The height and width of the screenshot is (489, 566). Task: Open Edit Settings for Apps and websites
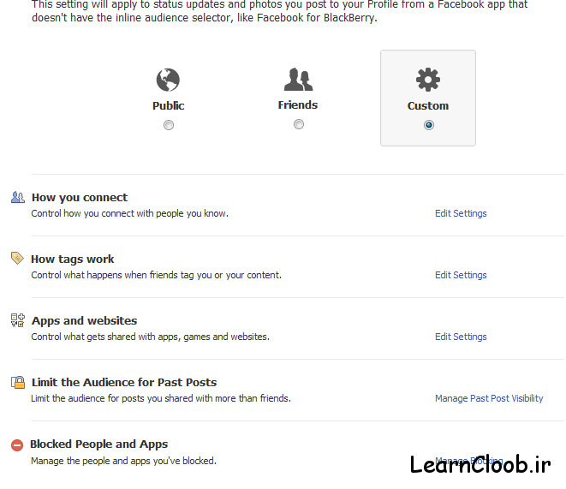461,337
